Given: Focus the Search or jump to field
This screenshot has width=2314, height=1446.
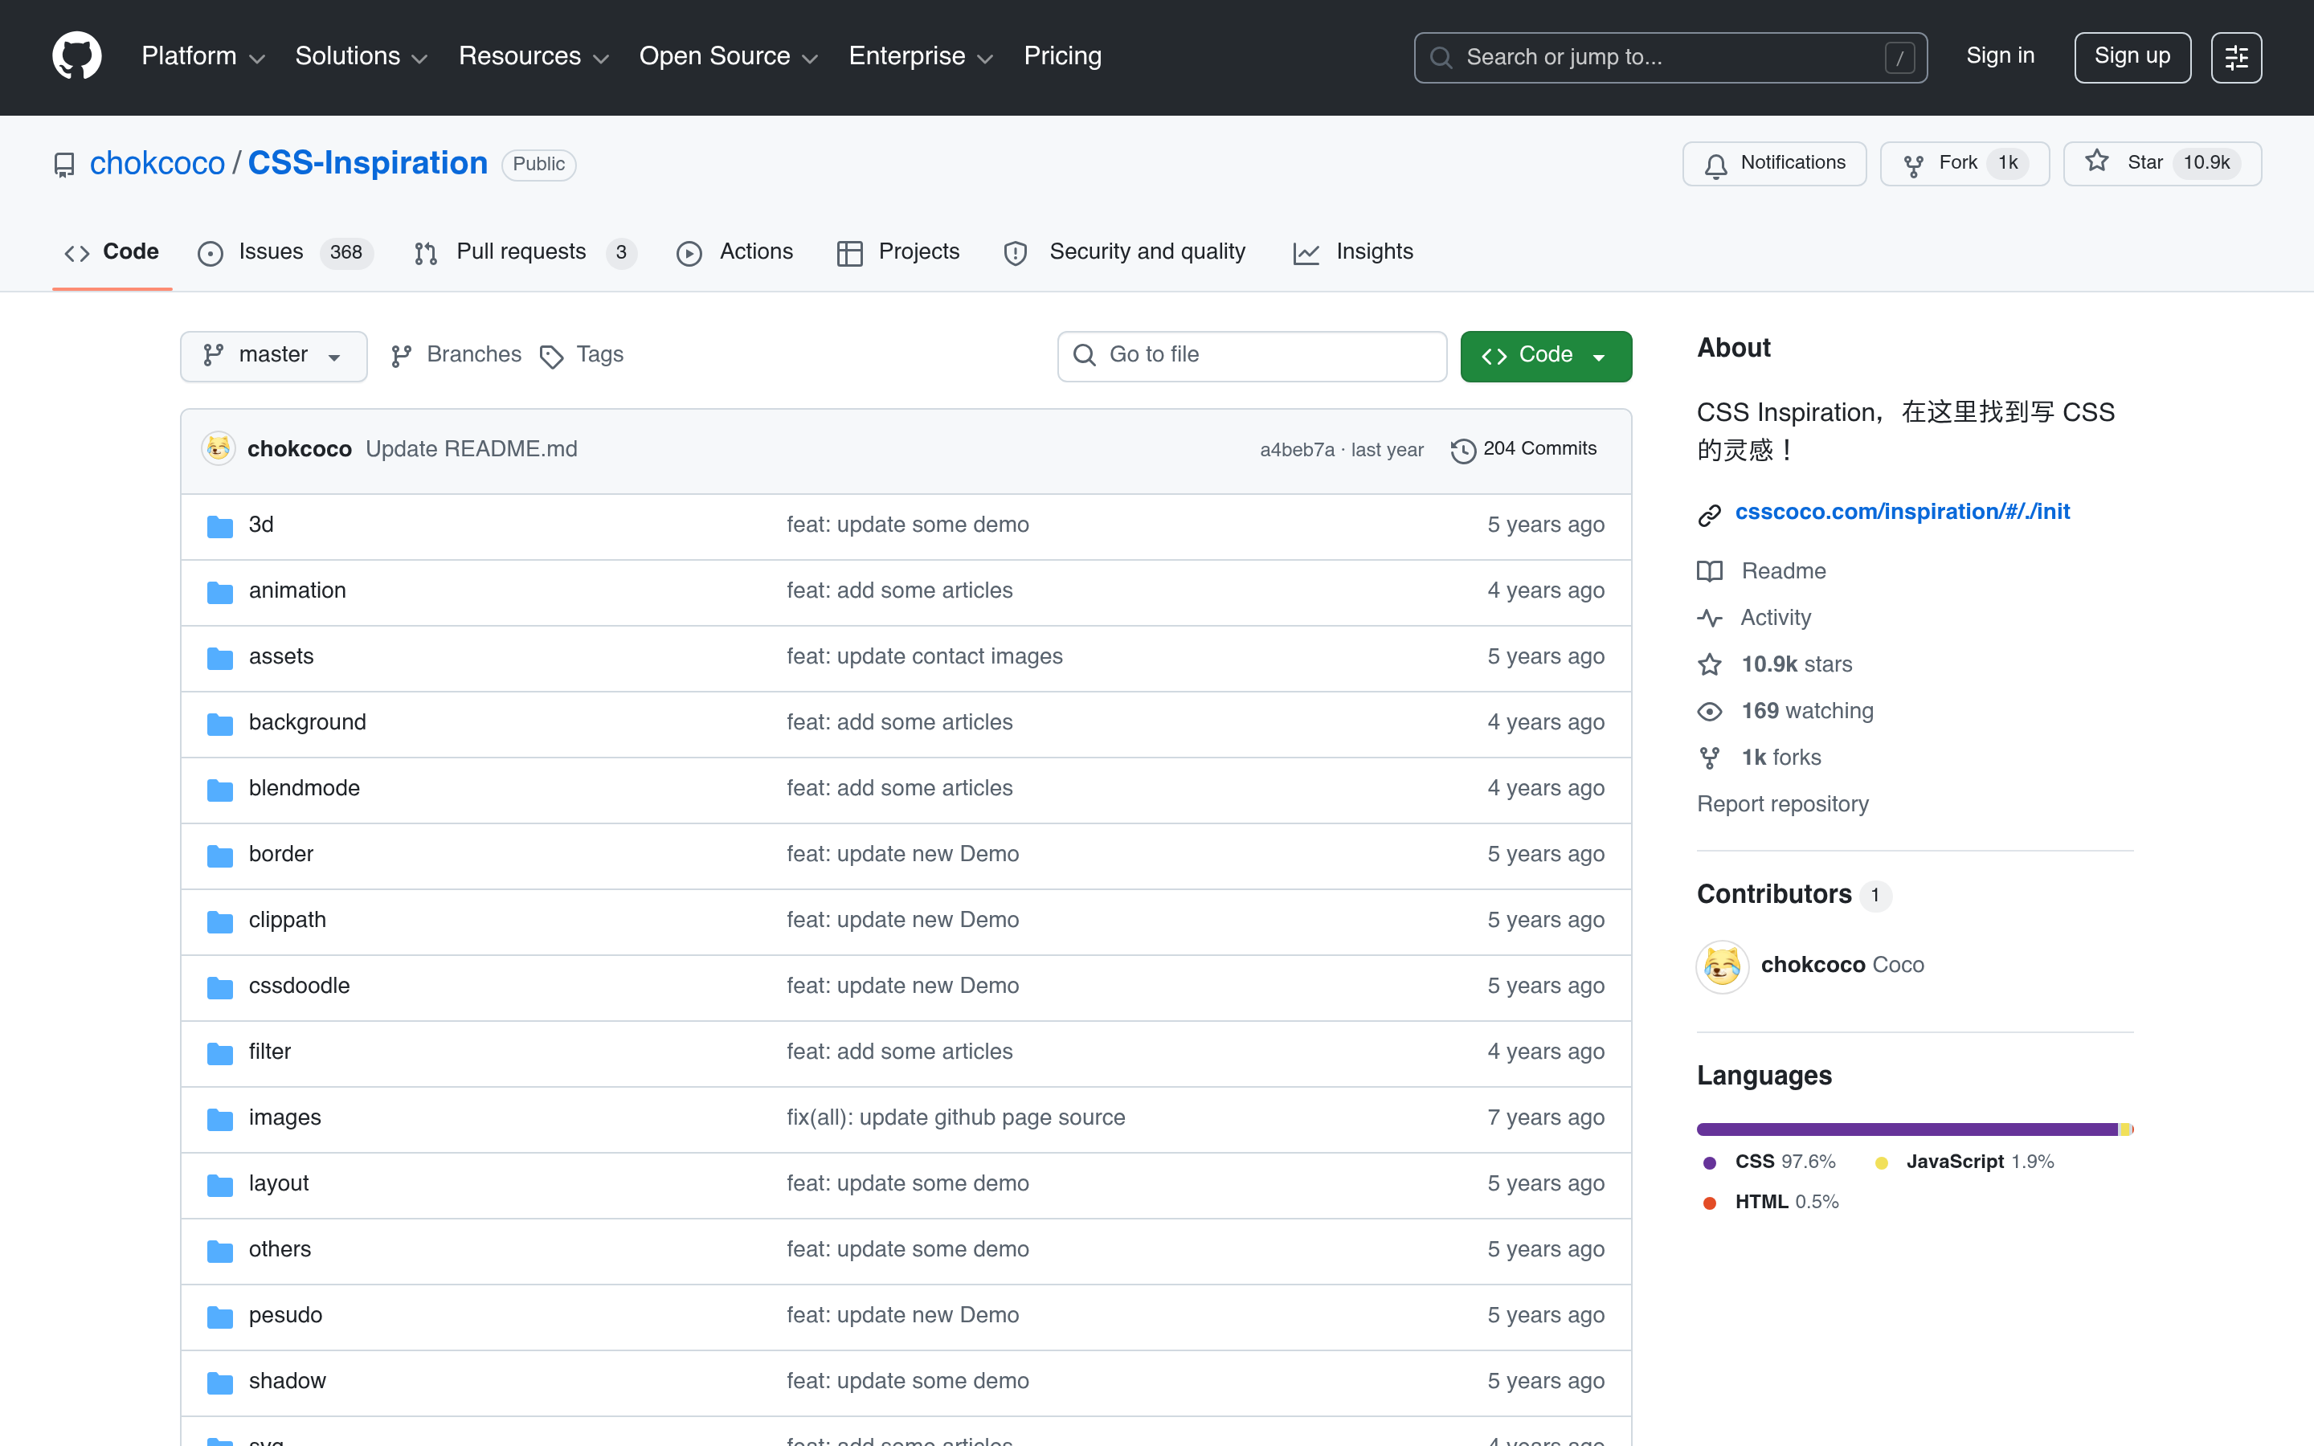Looking at the screenshot, I should (x=1670, y=57).
